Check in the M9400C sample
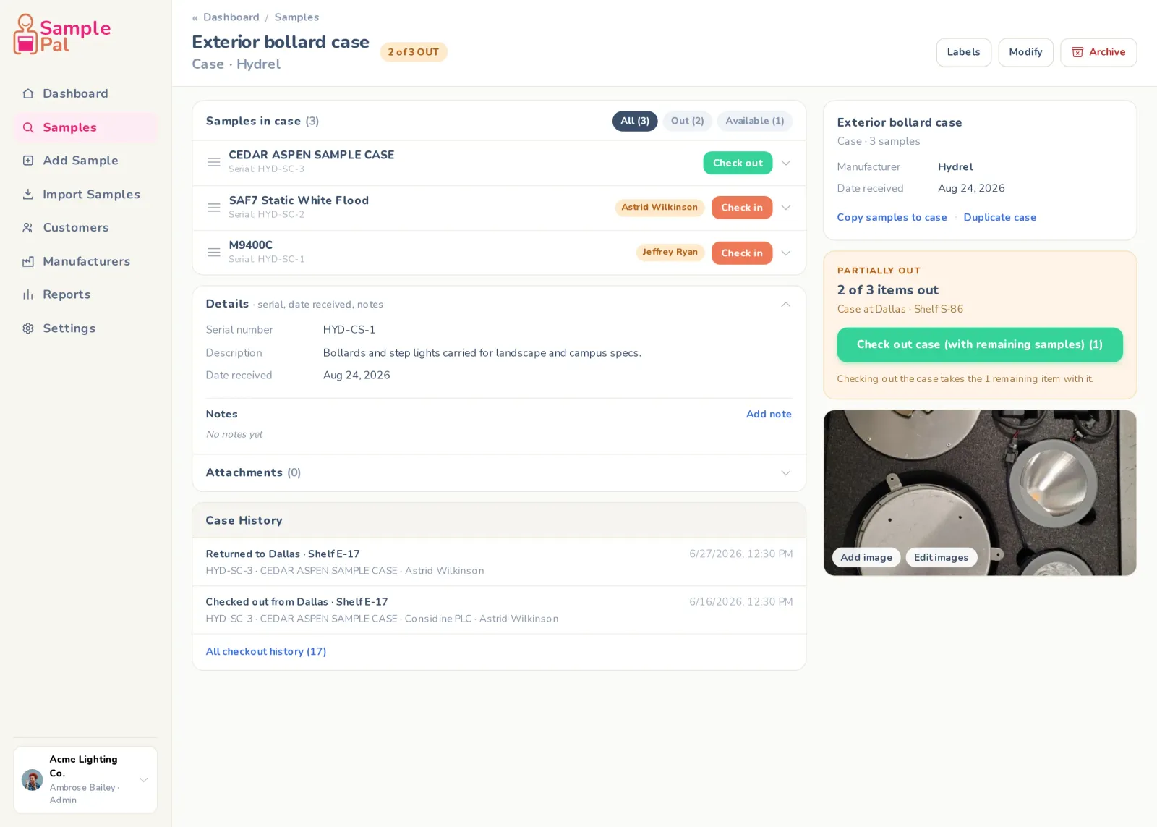Image resolution: width=1157 pixels, height=827 pixels. (x=742, y=253)
